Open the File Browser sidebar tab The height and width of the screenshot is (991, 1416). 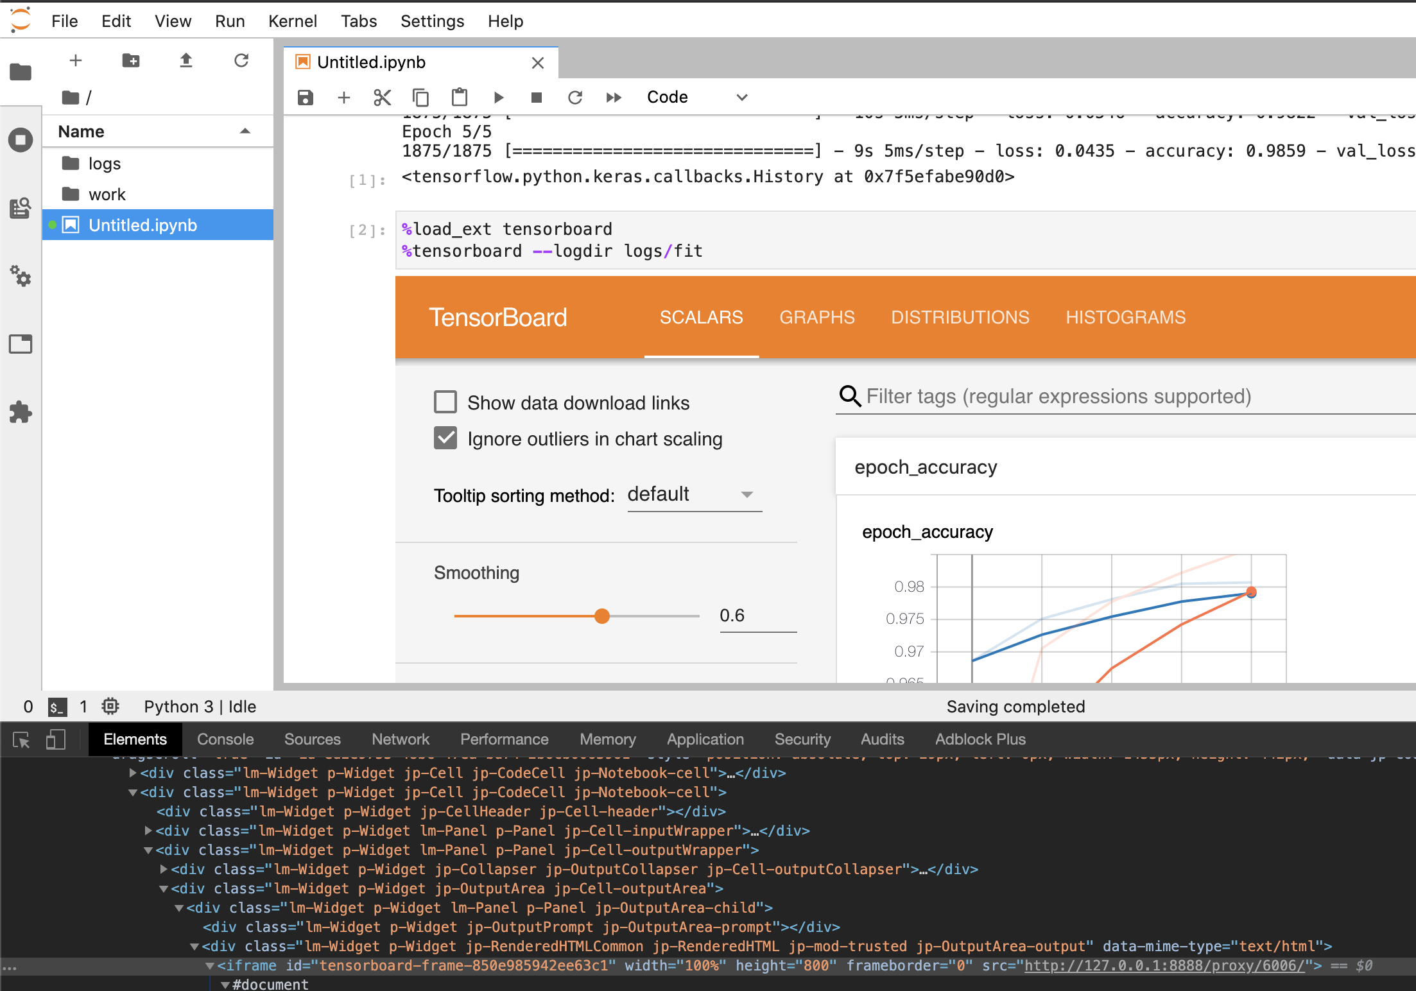21,71
